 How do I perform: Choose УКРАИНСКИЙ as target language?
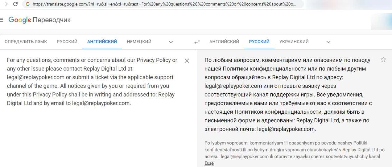pyautogui.click(x=294, y=42)
